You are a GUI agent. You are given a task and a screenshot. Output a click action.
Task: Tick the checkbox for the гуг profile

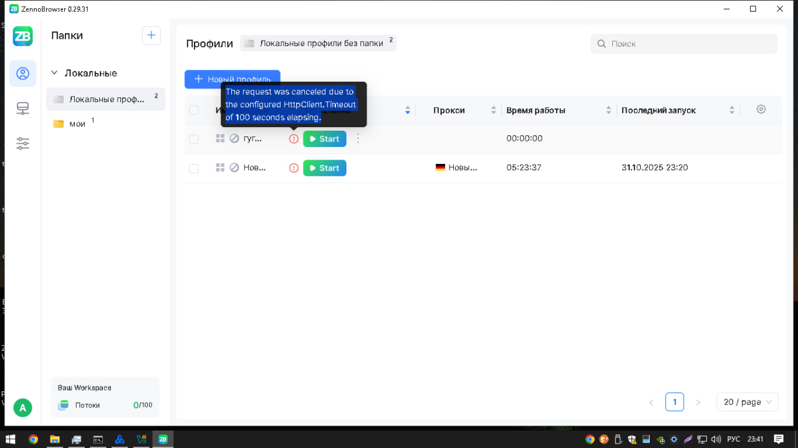point(194,139)
